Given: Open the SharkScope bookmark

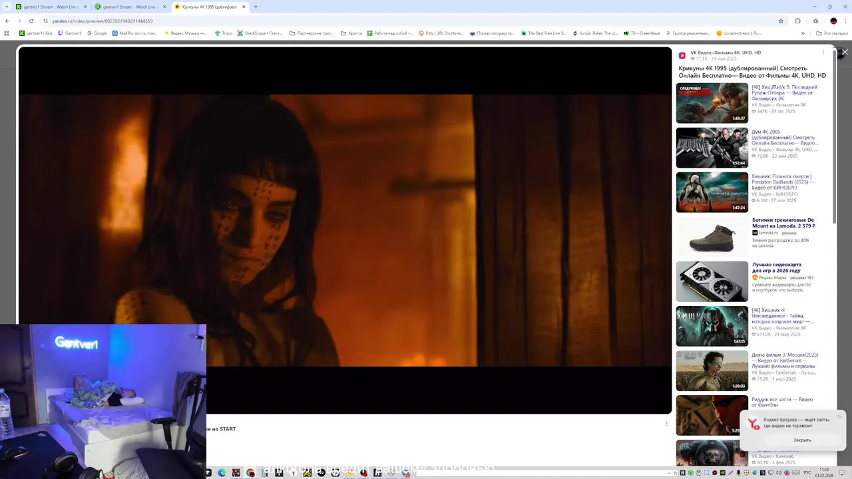Looking at the screenshot, I should pyautogui.click(x=260, y=33).
